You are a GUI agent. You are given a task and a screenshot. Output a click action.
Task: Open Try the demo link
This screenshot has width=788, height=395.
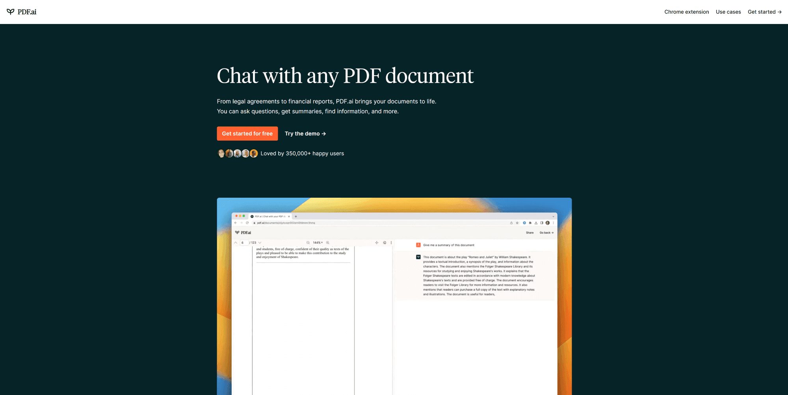[305, 134]
